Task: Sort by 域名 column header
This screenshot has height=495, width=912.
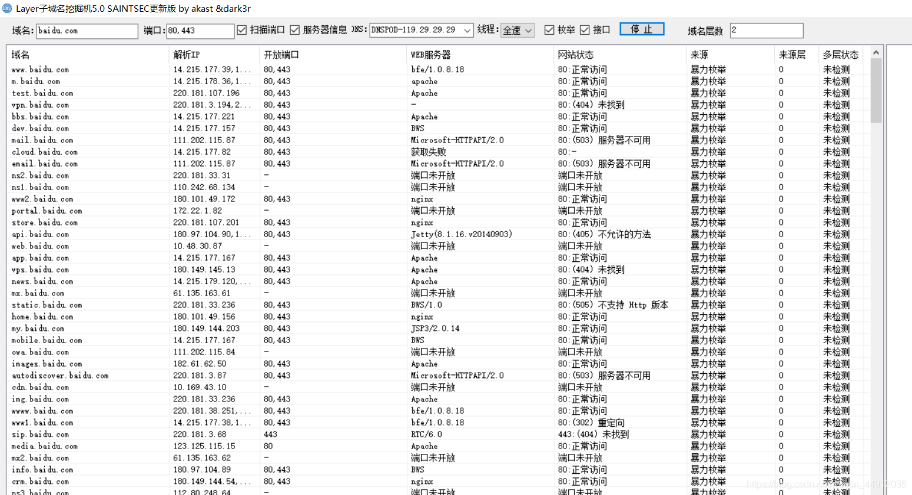Action: tap(88, 55)
